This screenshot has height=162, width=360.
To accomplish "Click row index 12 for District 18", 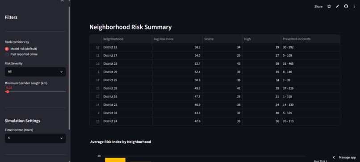I will coord(96,47).
